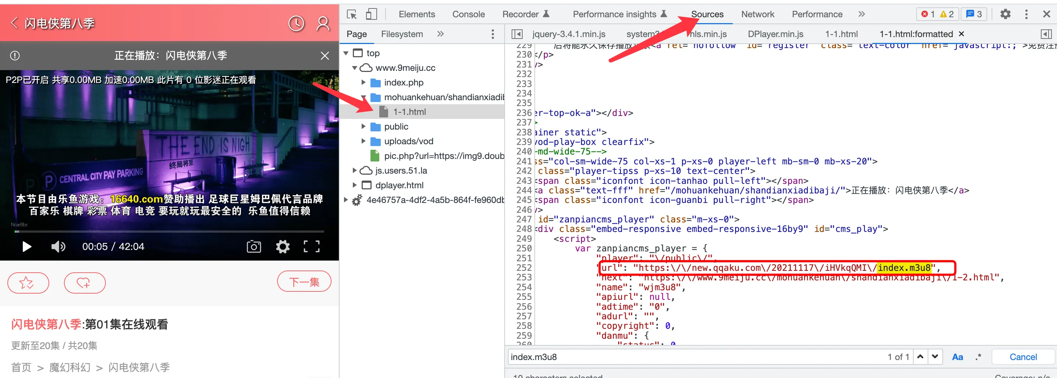The image size is (1057, 378).
Task: Toggle the device toolbar icon
Action: click(x=371, y=14)
